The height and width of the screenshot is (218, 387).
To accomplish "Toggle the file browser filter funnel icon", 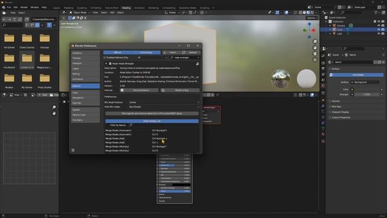I will click(50, 25).
